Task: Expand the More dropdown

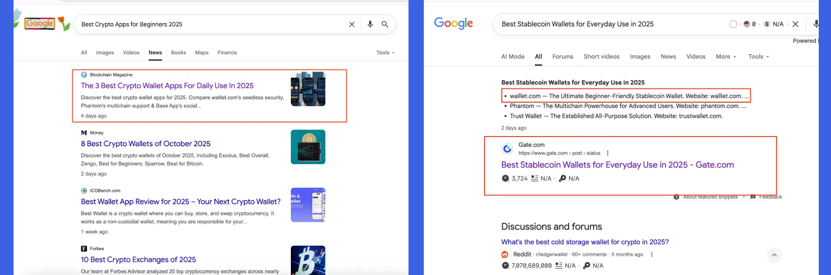Action: (x=726, y=57)
